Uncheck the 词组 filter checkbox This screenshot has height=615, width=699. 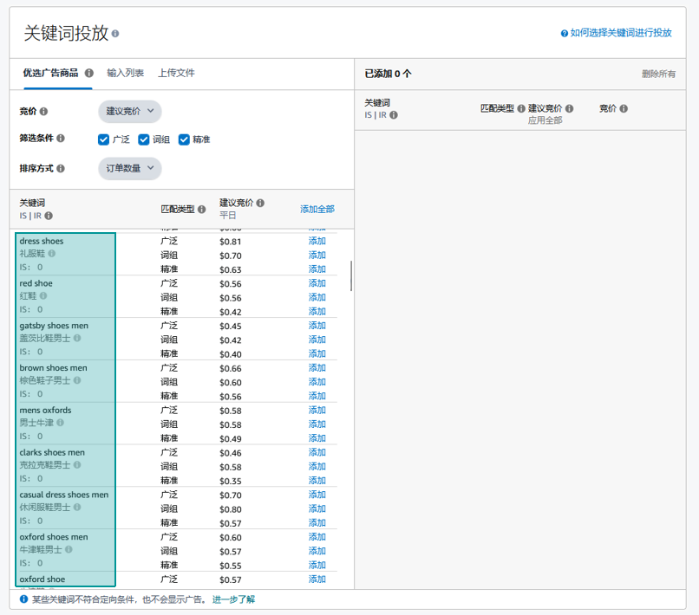coord(144,139)
